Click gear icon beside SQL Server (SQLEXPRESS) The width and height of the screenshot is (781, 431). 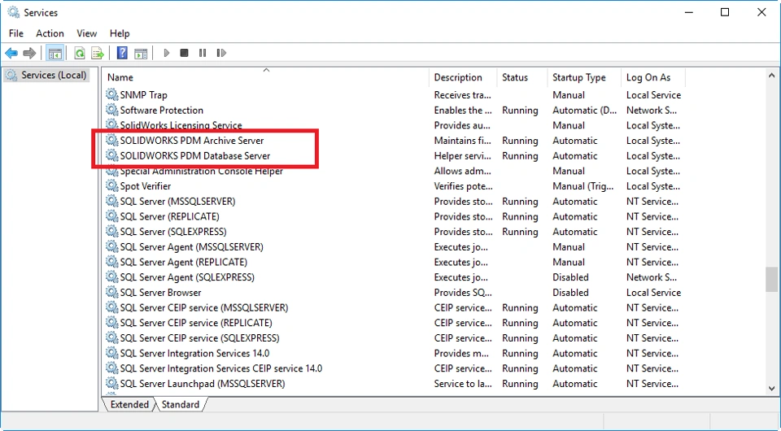[112, 232]
